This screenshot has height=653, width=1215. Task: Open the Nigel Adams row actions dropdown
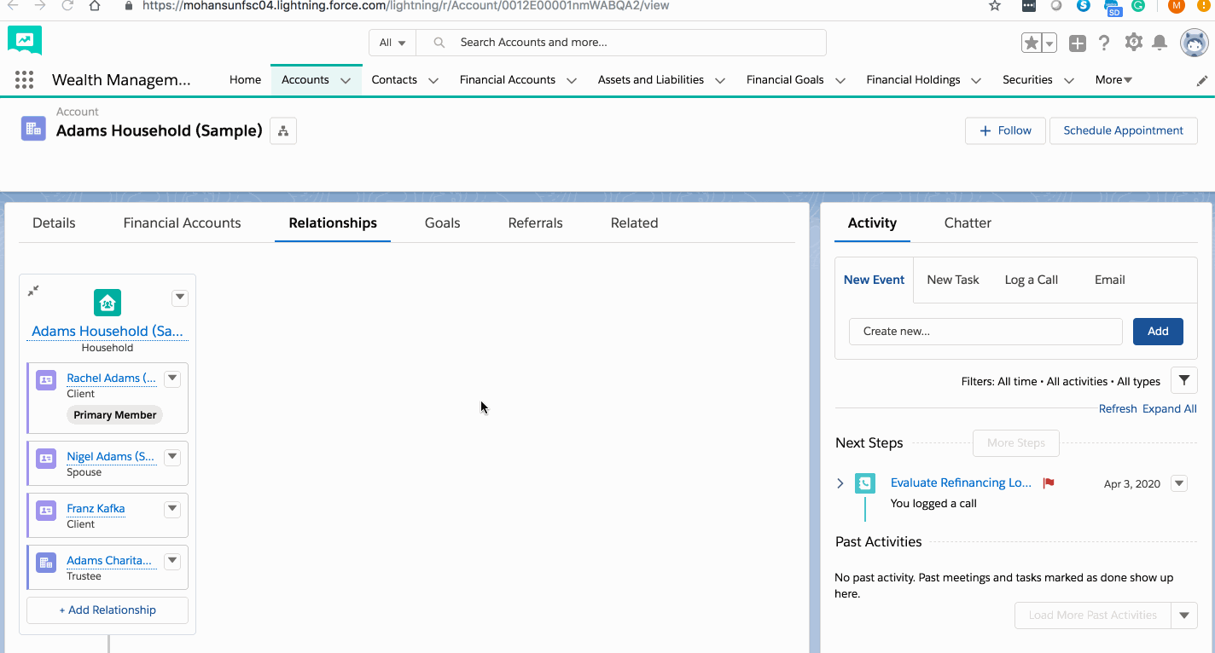pyautogui.click(x=172, y=457)
